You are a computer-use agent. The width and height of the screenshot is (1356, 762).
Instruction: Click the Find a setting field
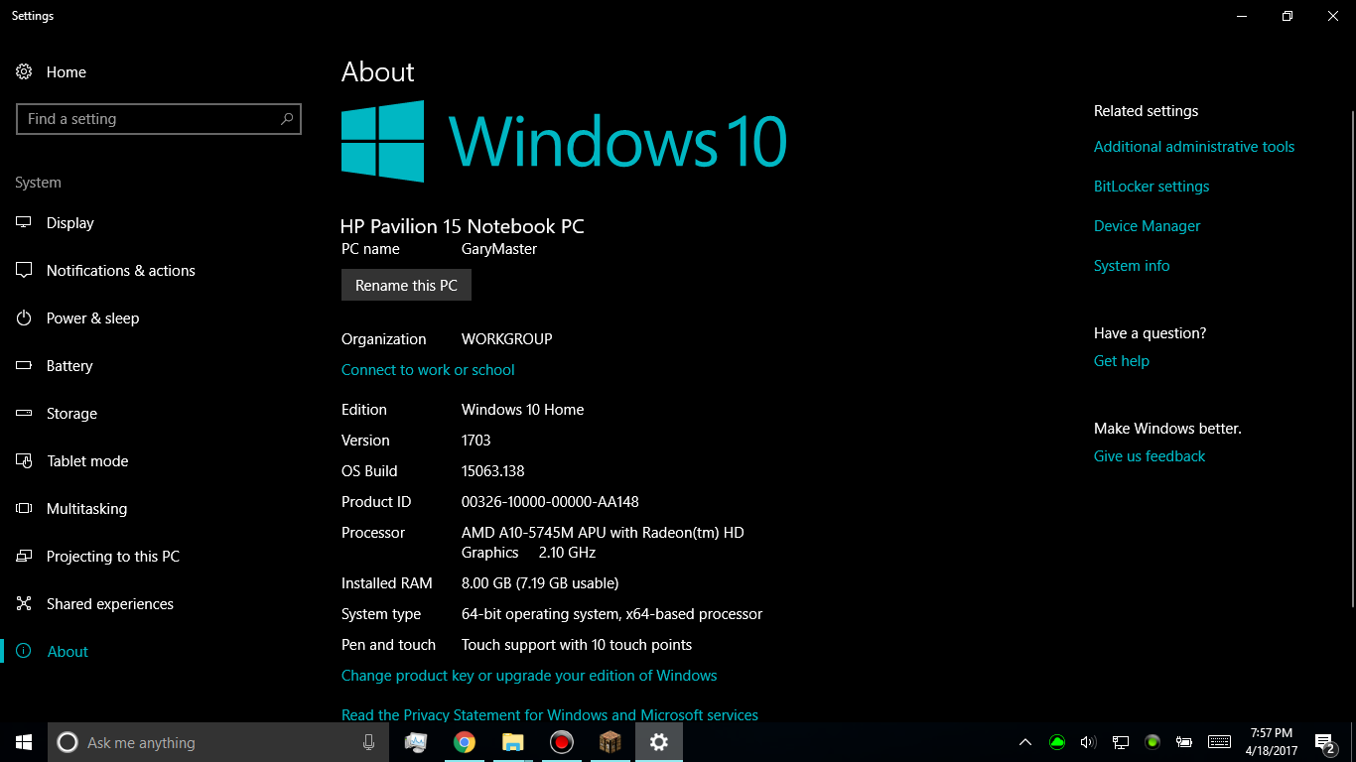[x=149, y=119]
